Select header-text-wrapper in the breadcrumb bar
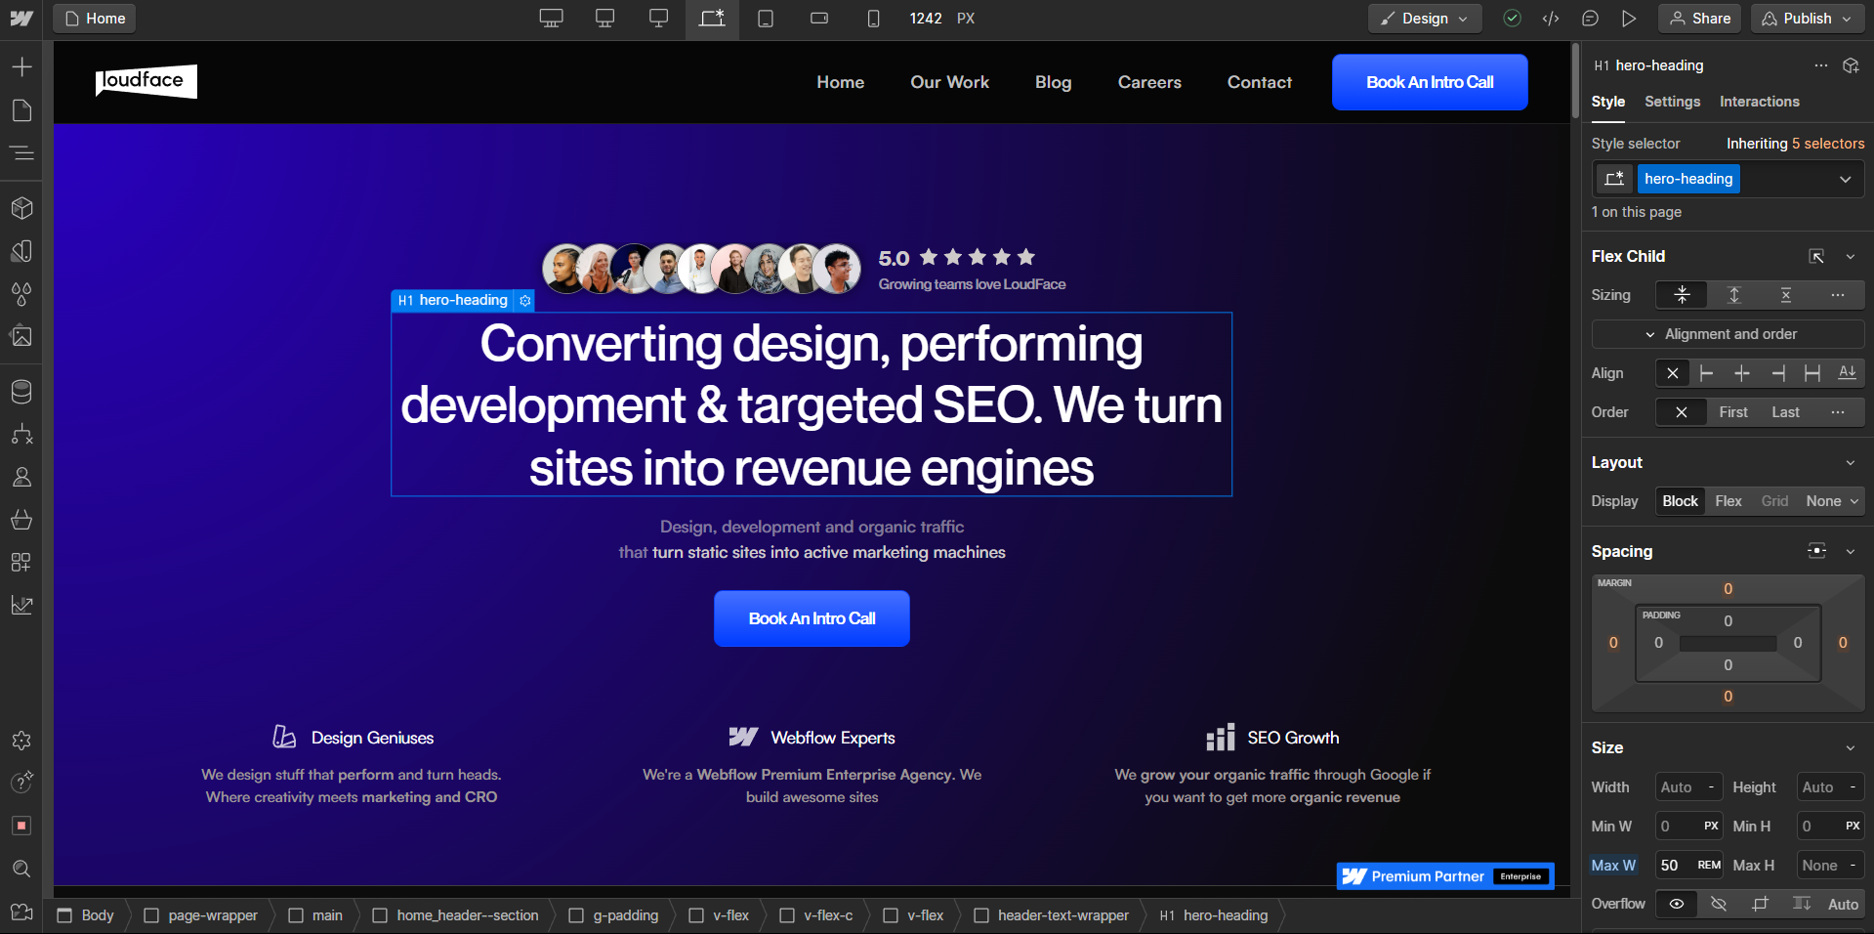This screenshot has height=934, width=1874. 1053,915
